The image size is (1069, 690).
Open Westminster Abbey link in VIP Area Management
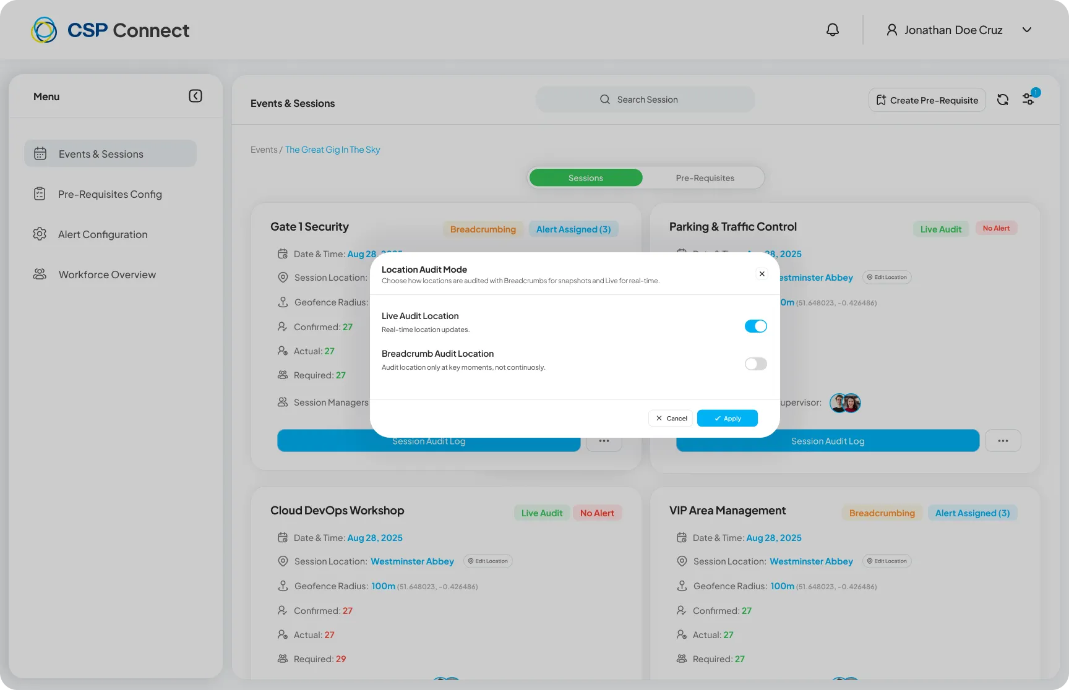point(812,561)
